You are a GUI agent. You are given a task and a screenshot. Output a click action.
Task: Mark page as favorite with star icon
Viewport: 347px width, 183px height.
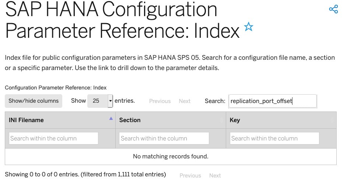coord(249,27)
